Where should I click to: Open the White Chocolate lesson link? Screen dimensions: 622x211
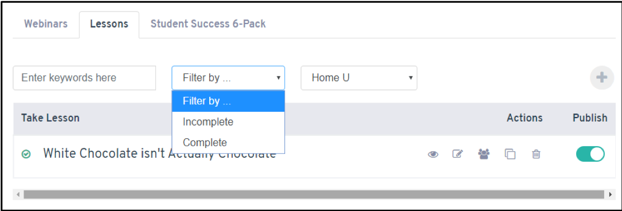click(159, 154)
